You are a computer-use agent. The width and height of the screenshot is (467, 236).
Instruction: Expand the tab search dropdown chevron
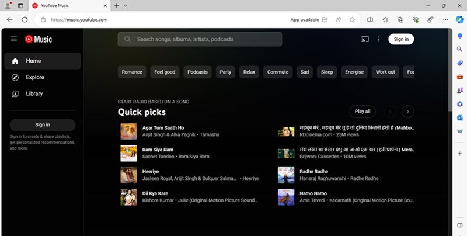[x=126, y=5]
